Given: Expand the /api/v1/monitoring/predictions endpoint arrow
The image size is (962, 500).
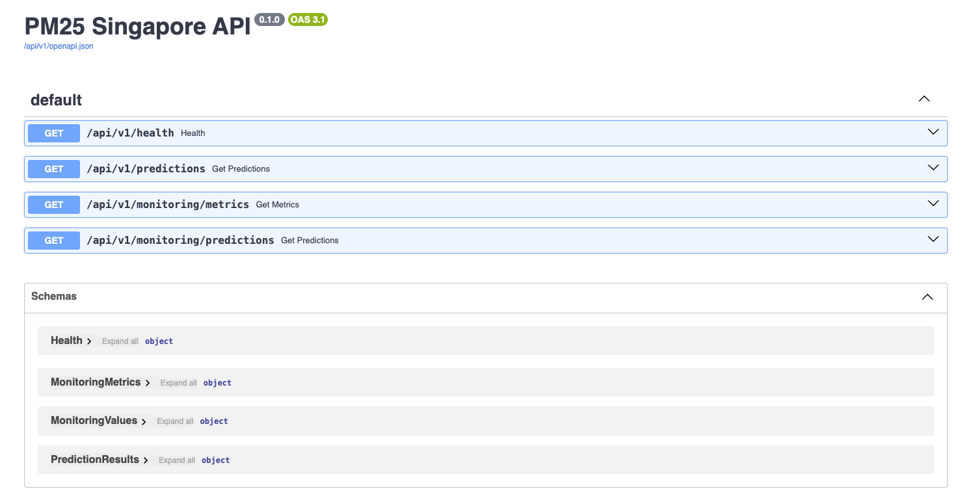Looking at the screenshot, I should 933,239.
